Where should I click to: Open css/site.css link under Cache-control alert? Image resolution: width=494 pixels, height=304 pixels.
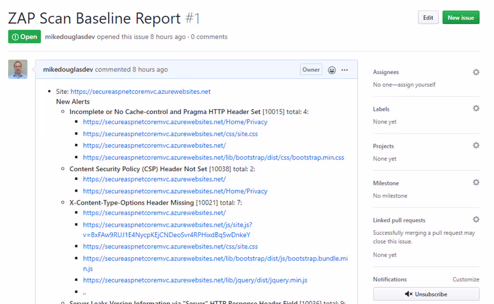[x=171, y=134]
